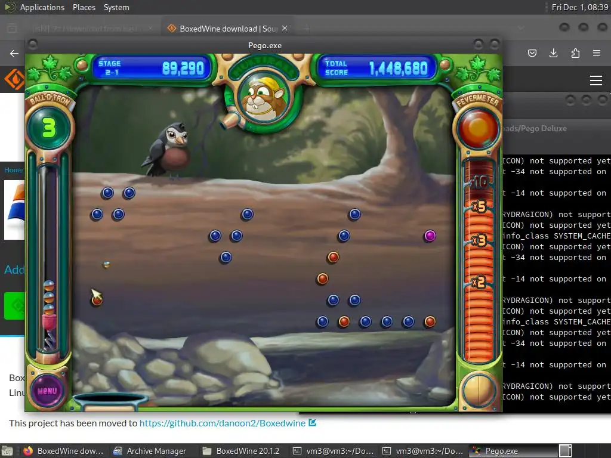This screenshot has width=611, height=458.
Task: Switch to Archive Manager in the taskbar
Action: click(149, 451)
